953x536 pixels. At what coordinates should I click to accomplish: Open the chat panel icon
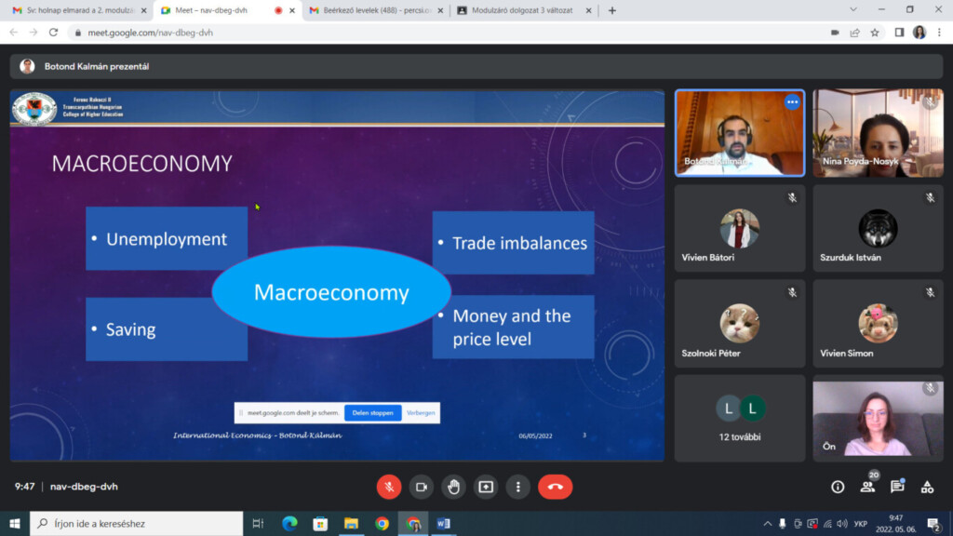[x=897, y=487]
